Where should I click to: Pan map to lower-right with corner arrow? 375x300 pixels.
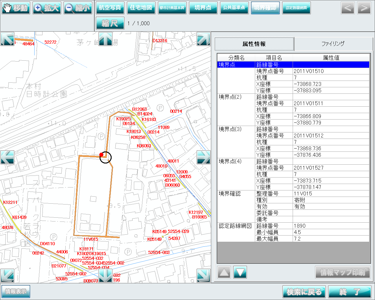(203, 275)
